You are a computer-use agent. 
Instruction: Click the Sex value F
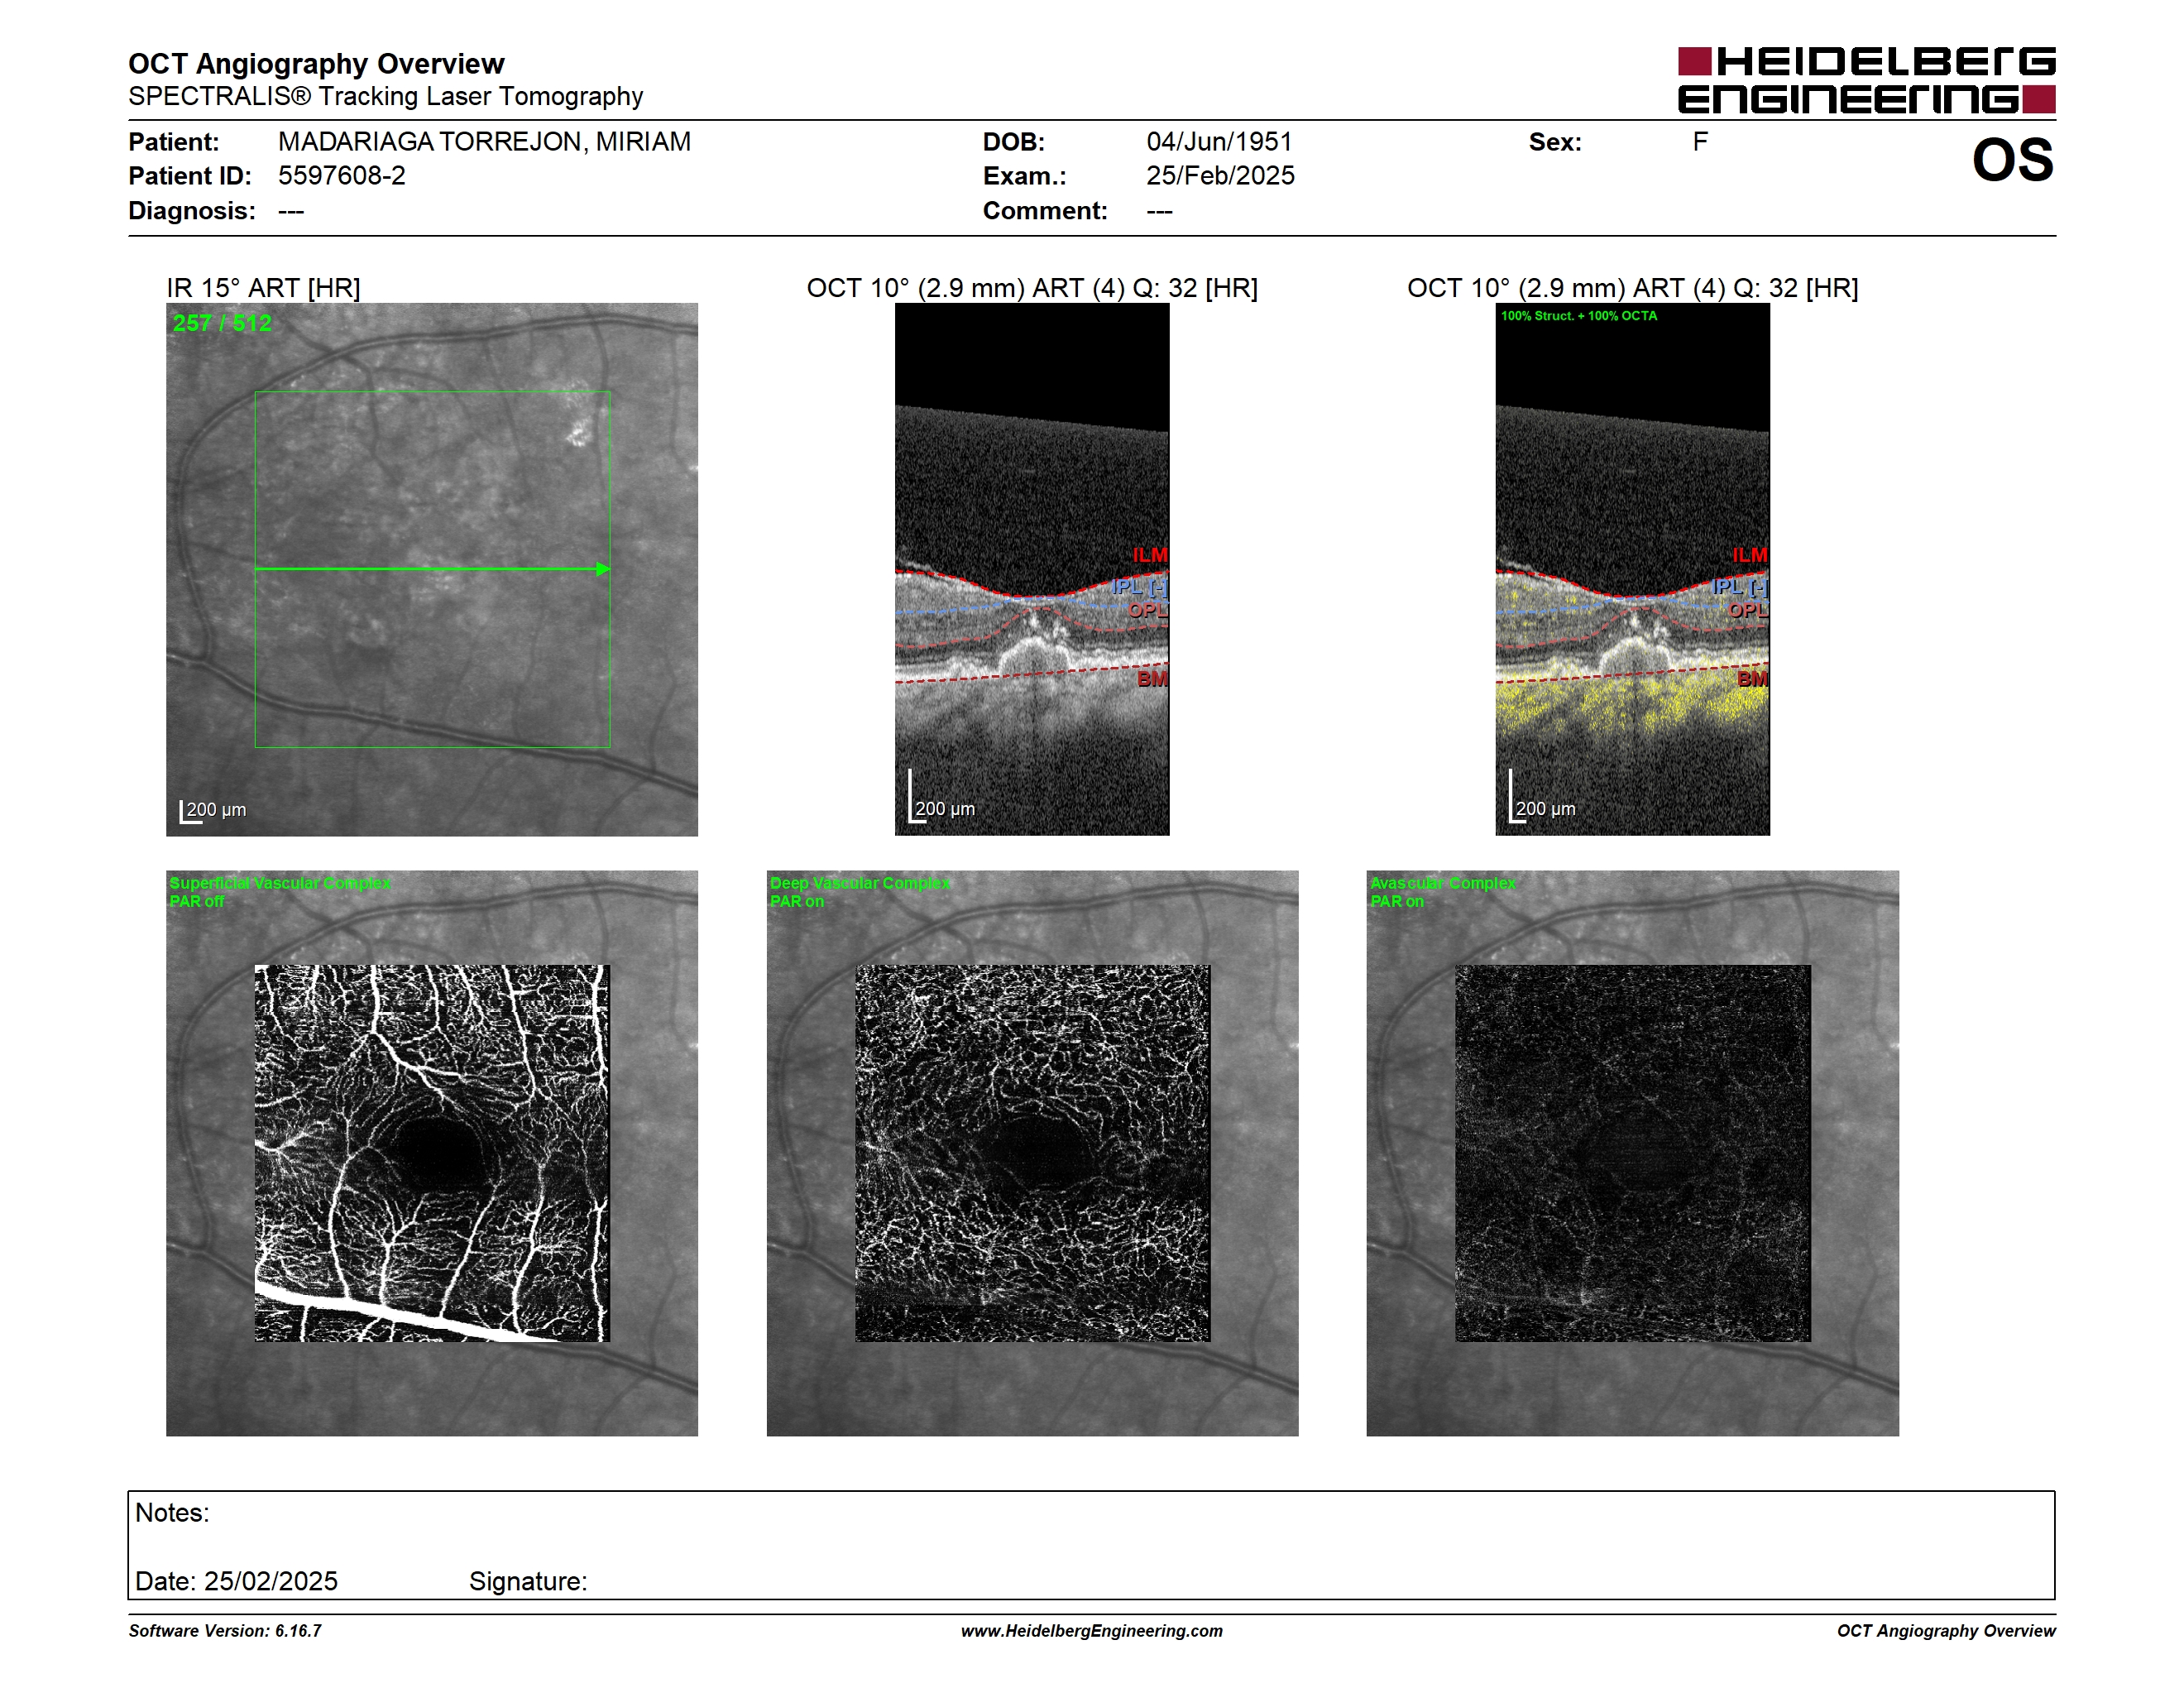point(1700,142)
